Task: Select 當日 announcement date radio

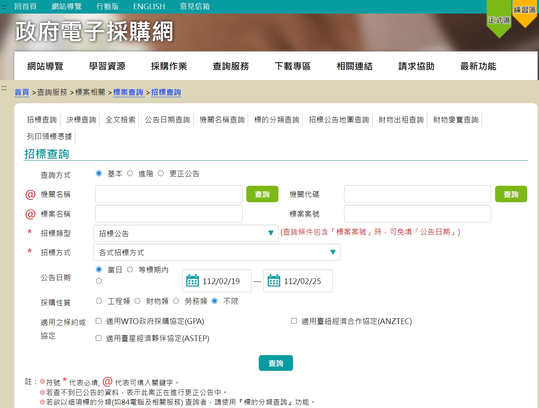Action: [x=99, y=269]
